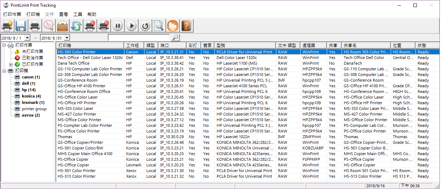Select the Thomas printer row

(247, 137)
